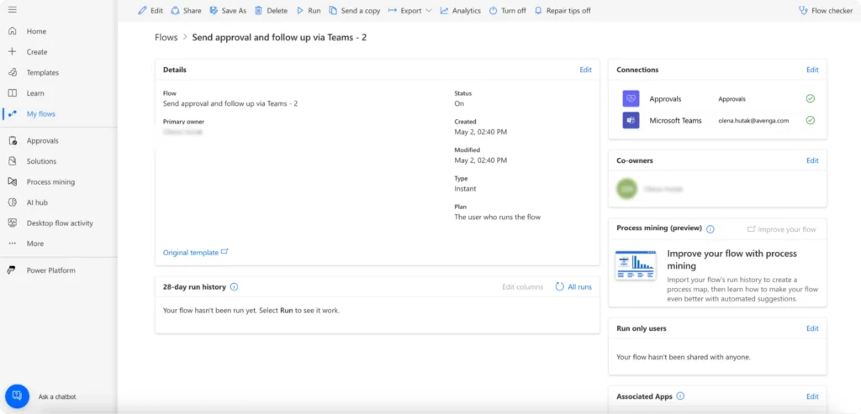Click the Microsoft Teams connection icon
The width and height of the screenshot is (861, 414).
click(x=631, y=120)
